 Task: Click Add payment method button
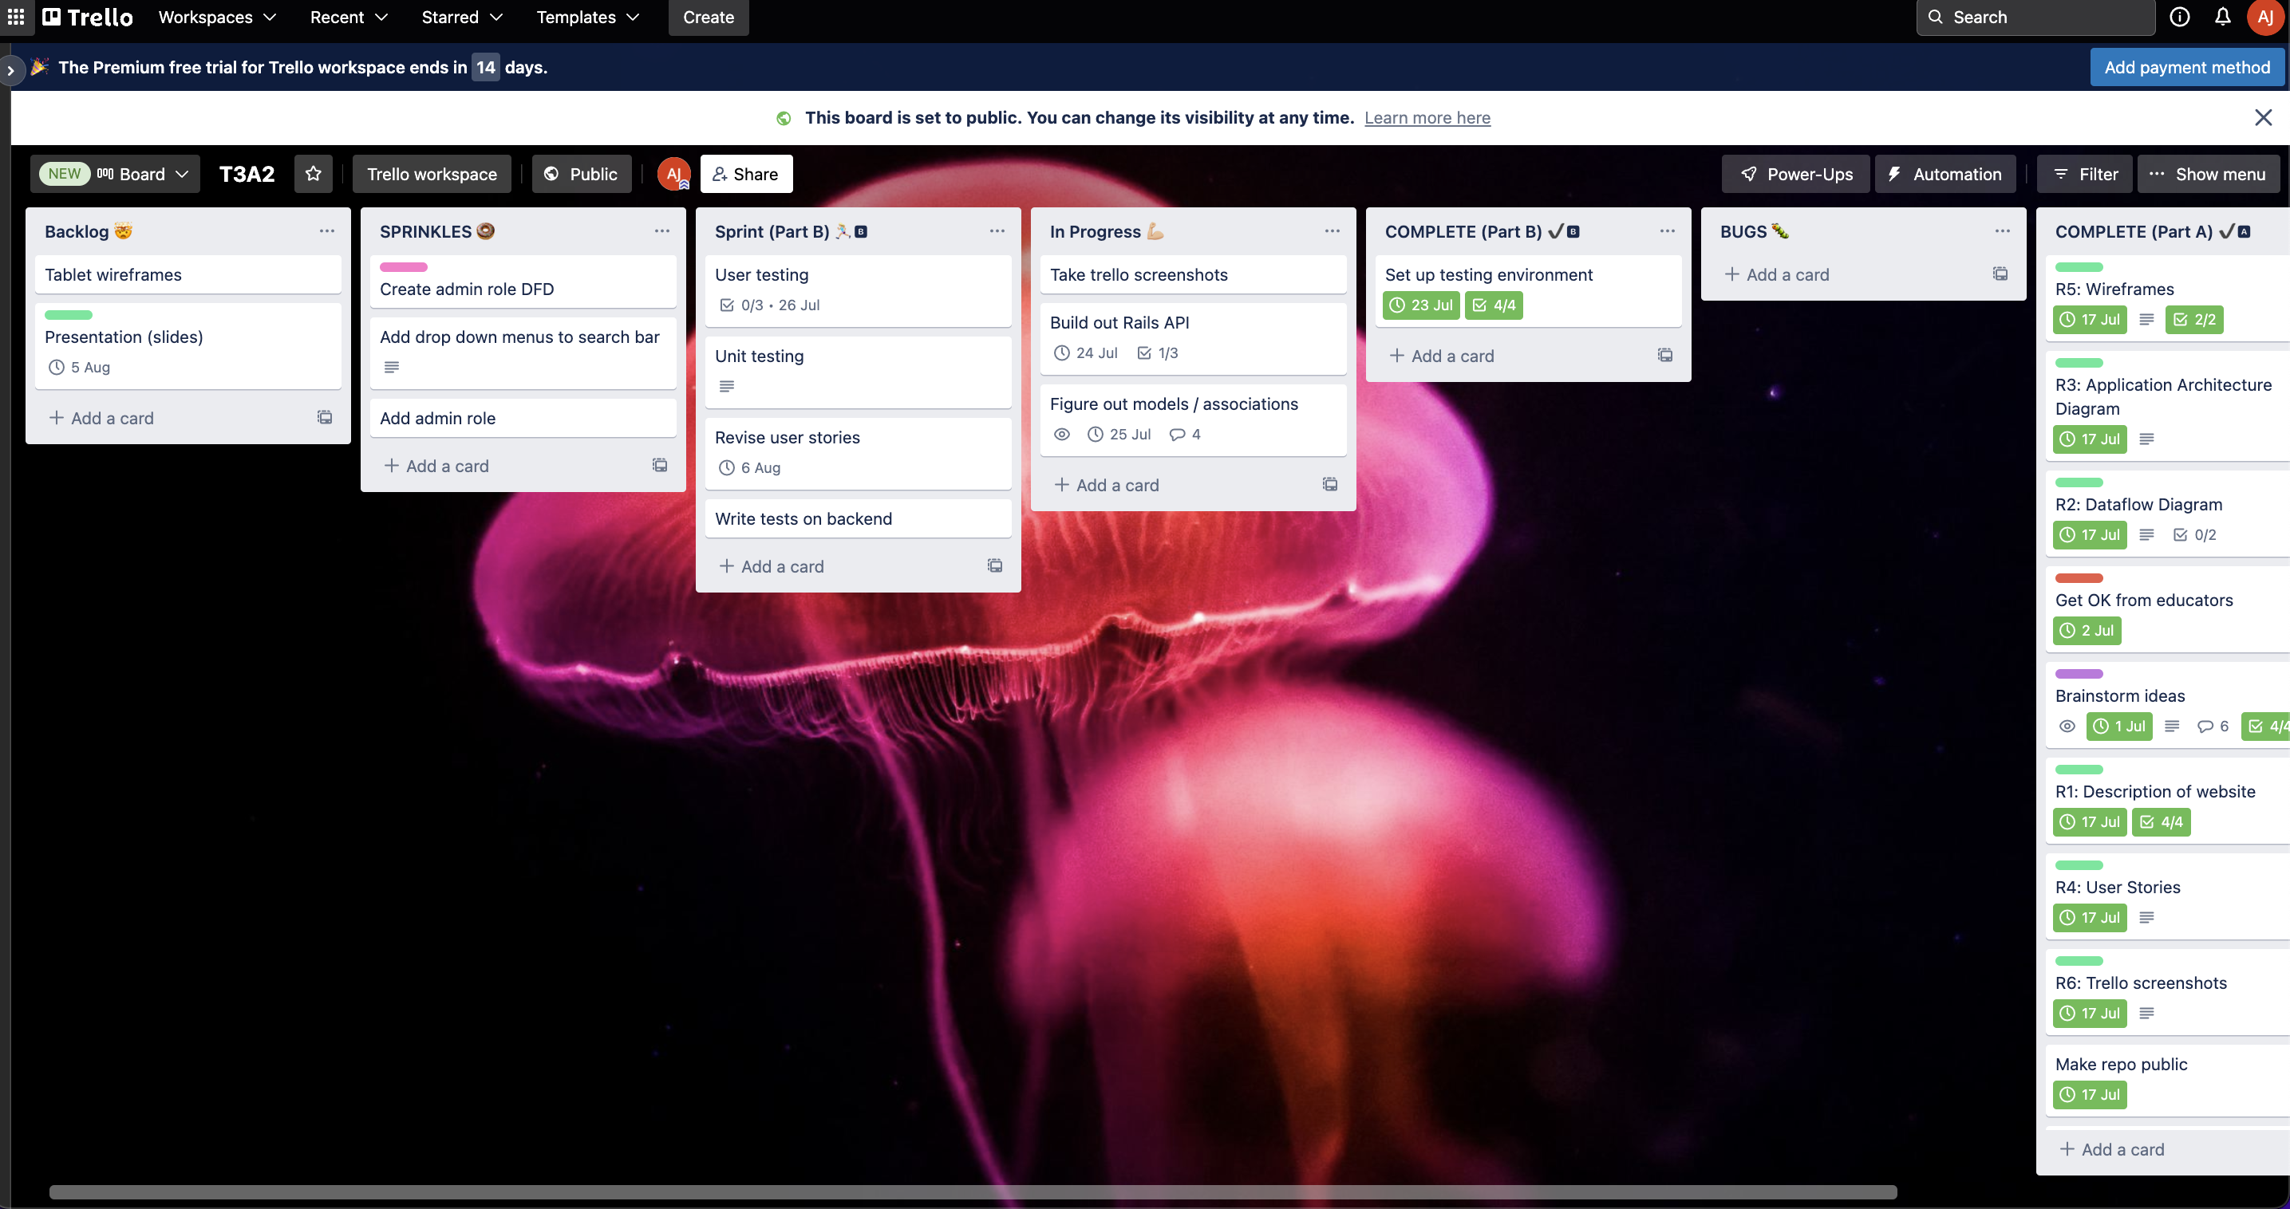click(x=2186, y=68)
